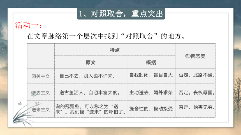This screenshot has height=135, width=241.
Task: Click the cell starting "说的冠冕些，可以称之为"
Action: pos(91,109)
